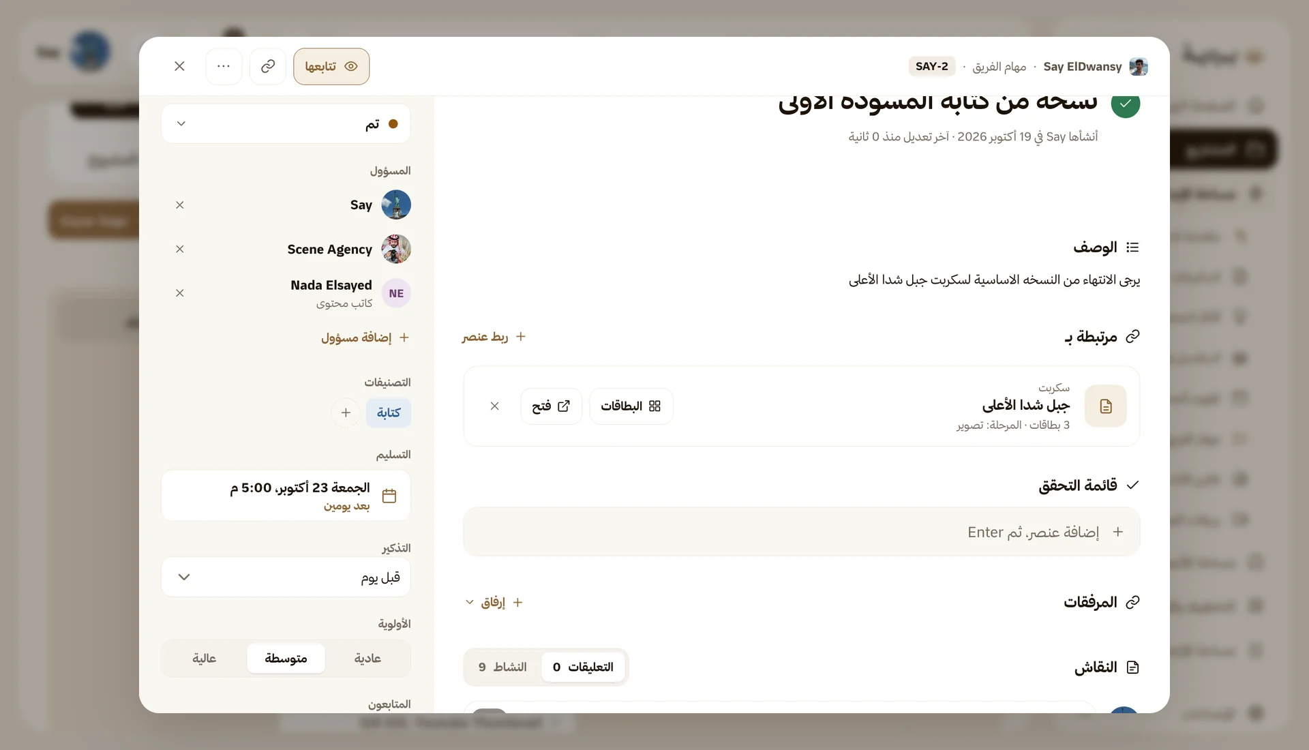Click the calendar icon in التسليم
The image size is (1309, 750).
[x=389, y=496]
